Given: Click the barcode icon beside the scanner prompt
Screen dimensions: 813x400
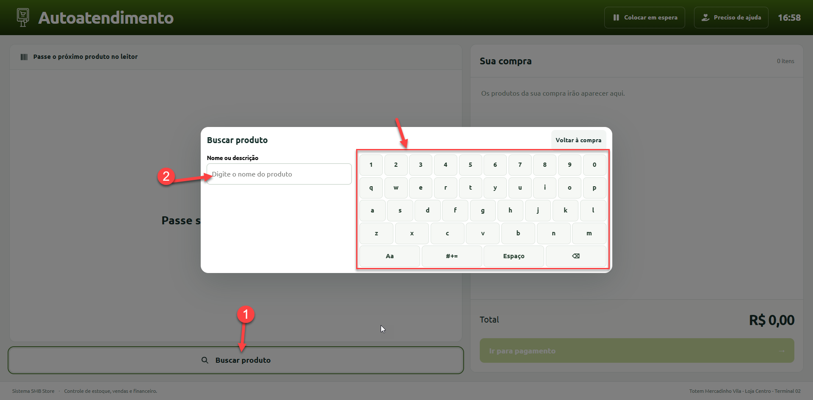Looking at the screenshot, I should 24,57.
